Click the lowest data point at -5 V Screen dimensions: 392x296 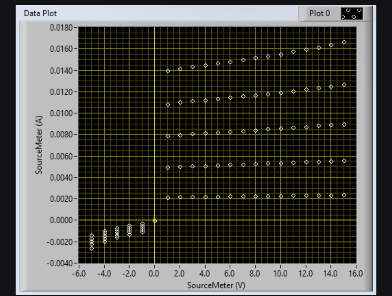click(92, 248)
